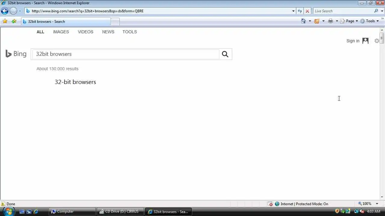The image size is (385, 216).
Task: Switch to Bing VIDEOS tab
Action: click(85, 32)
